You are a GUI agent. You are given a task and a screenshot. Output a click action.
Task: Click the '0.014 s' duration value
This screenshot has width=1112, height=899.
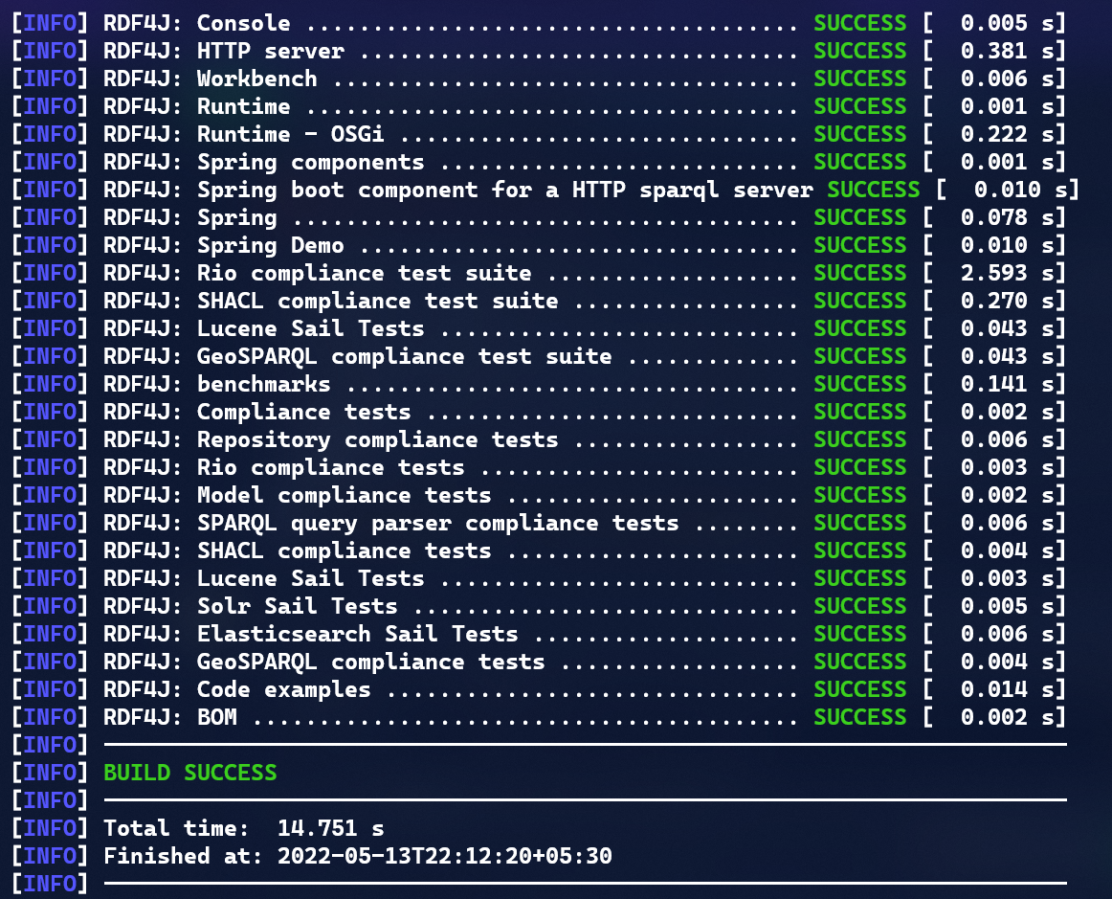pos(1007,689)
